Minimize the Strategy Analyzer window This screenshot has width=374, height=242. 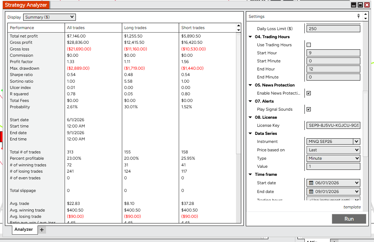pos(354,5)
